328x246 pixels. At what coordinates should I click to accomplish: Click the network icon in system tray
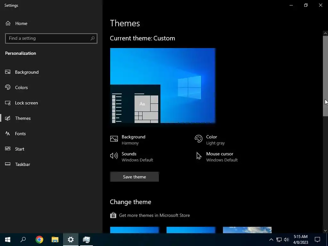[279, 240]
